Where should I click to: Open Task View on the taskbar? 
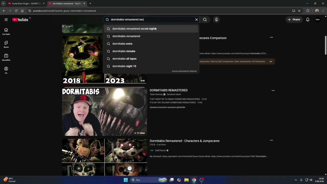(172, 180)
